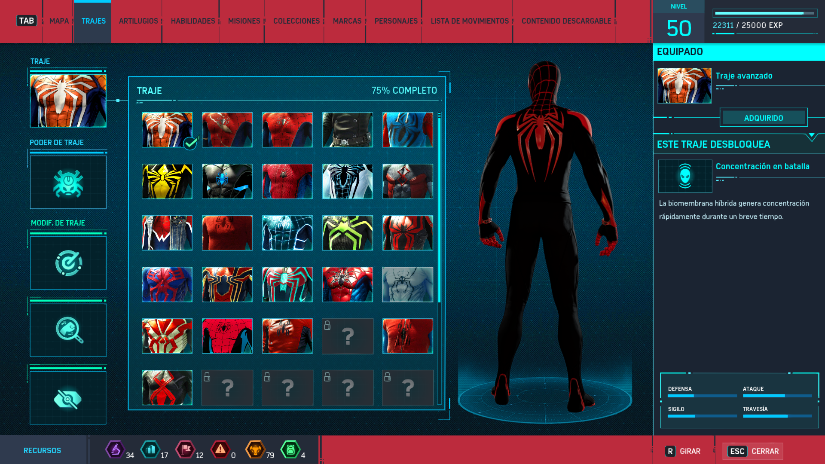Click the red warning crime token icon
The height and width of the screenshot is (464, 825).
coord(220,450)
